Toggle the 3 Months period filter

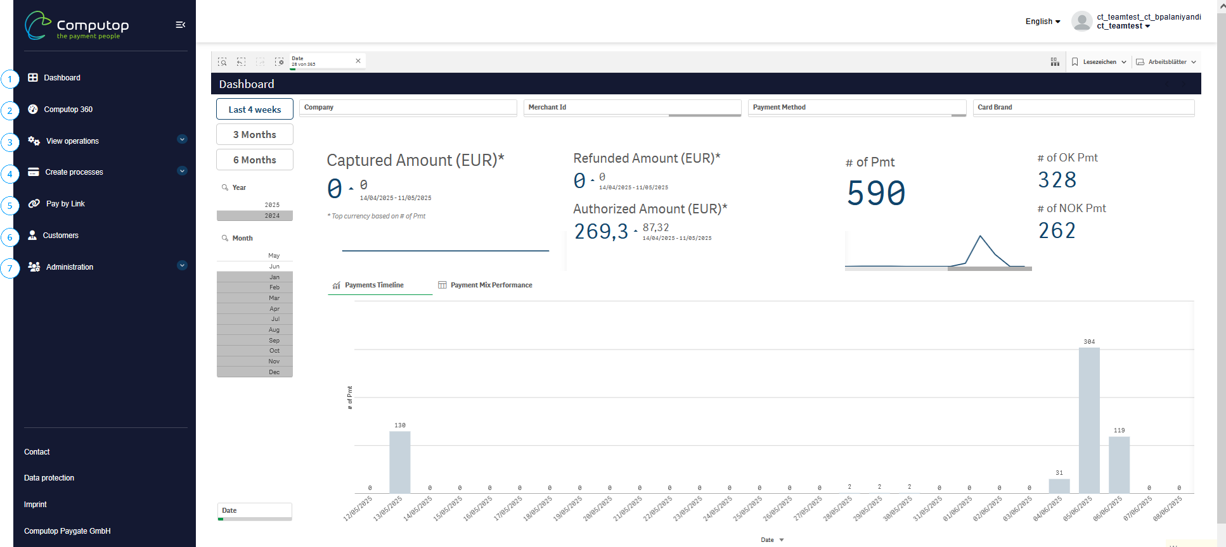(x=255, y=135)
